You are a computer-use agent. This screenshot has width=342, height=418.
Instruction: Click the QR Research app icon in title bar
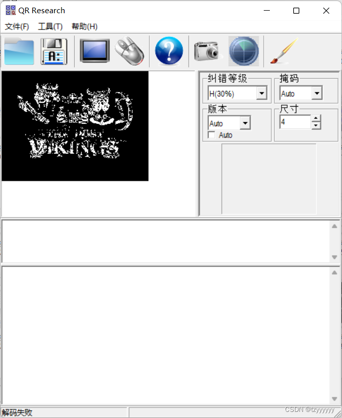[x=11, y=10]
